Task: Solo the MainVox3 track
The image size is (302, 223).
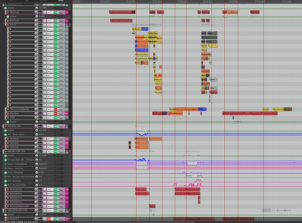Action: tap(52, 21)
